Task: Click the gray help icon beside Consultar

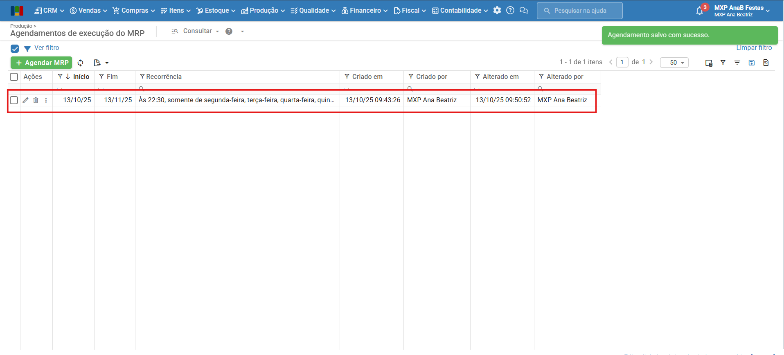Action: [x=229, y=31]
